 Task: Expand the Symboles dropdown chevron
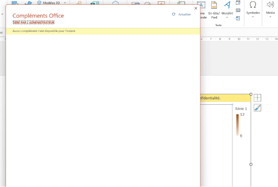(x=253, y=17)
